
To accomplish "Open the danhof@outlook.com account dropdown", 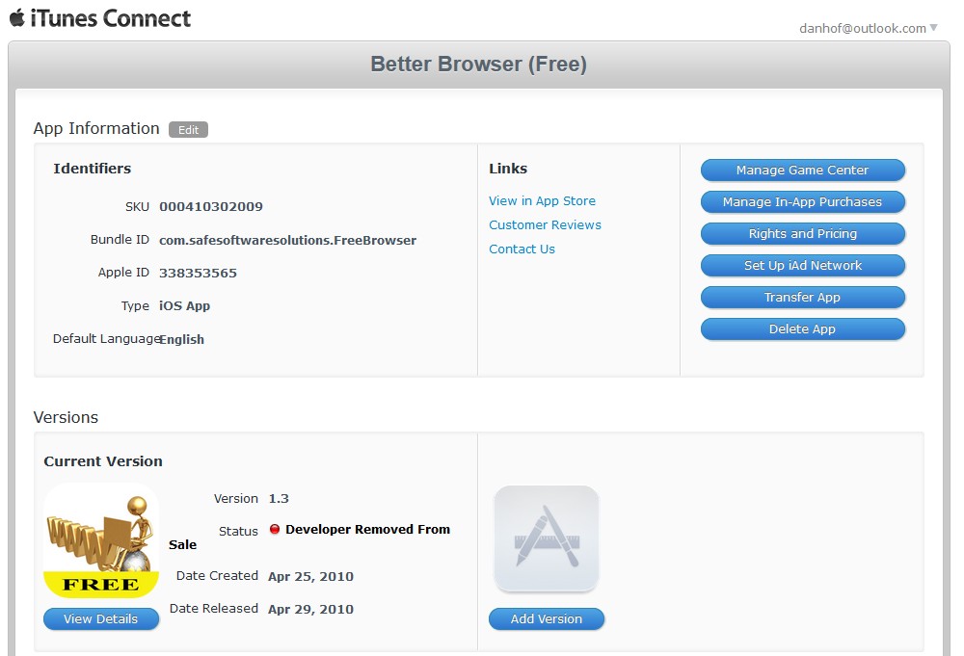I will [x=869, y=28].
